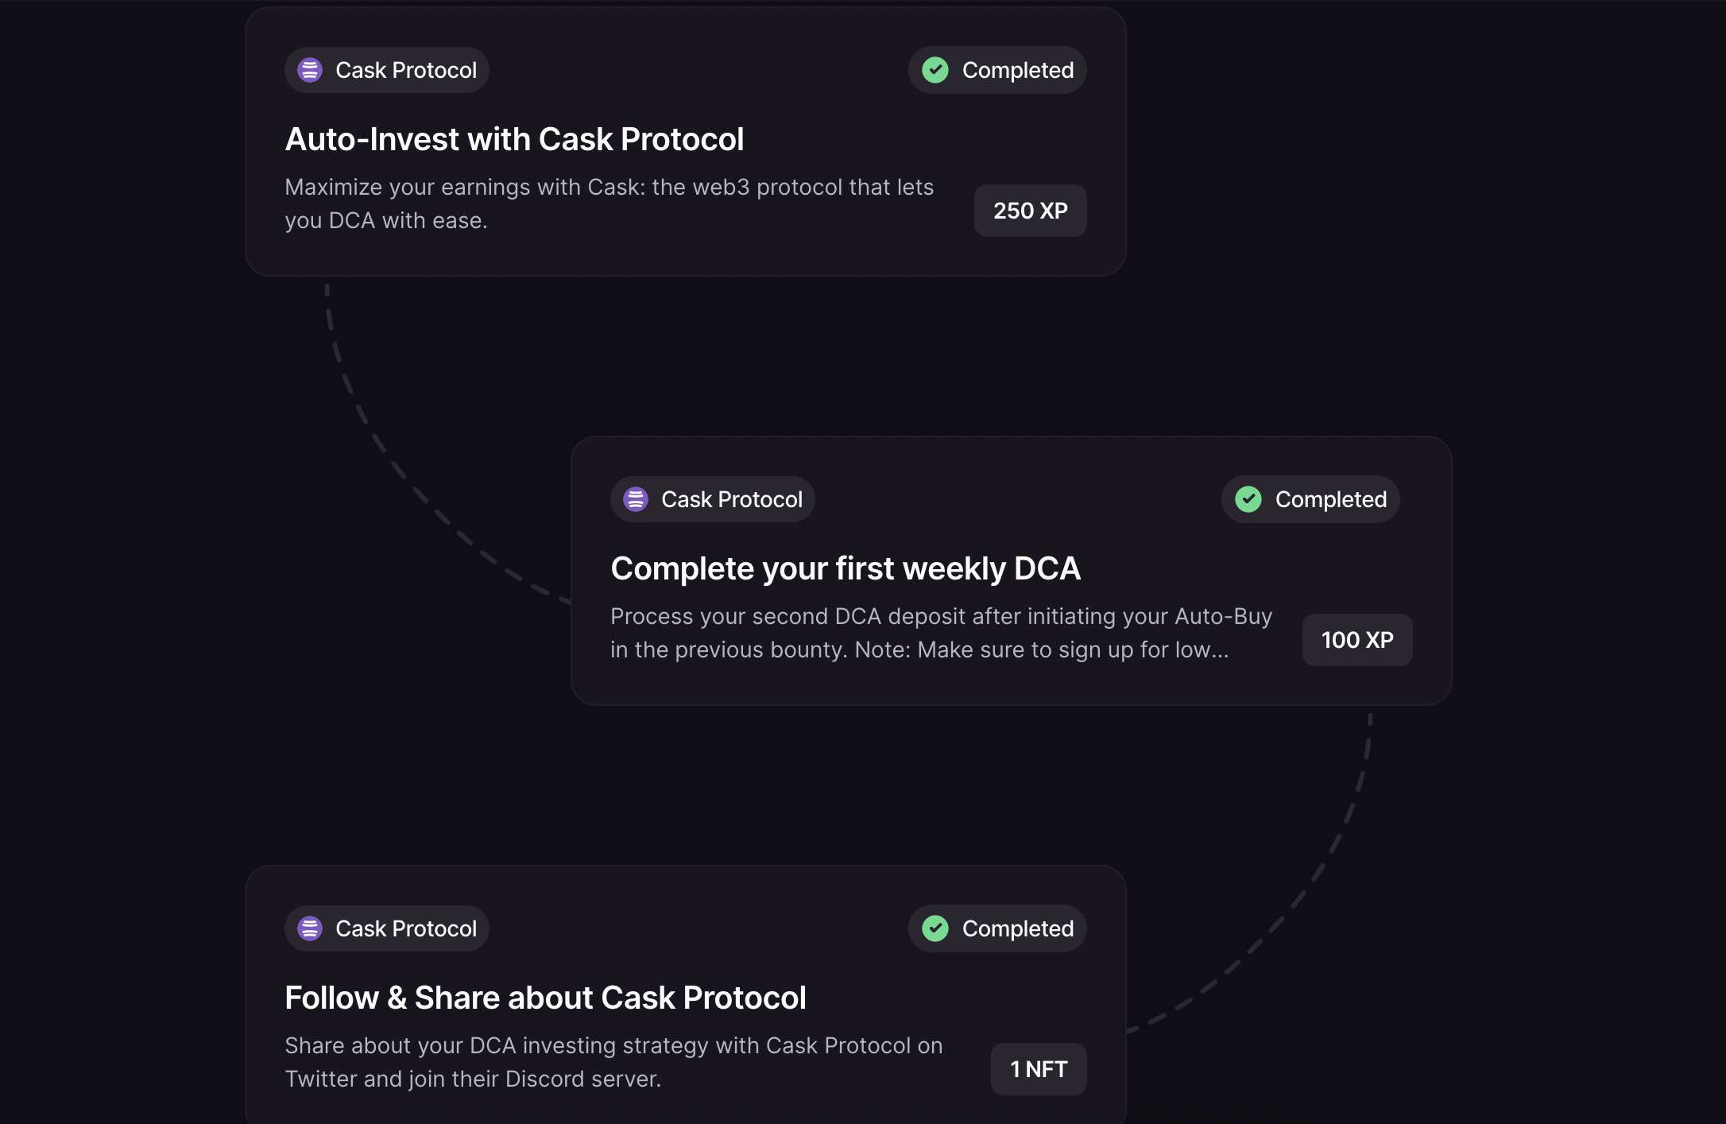Open Auto-Invest with Cask Protocol title
Screen dimensions: 1726x1124
[x=514, y=139]
